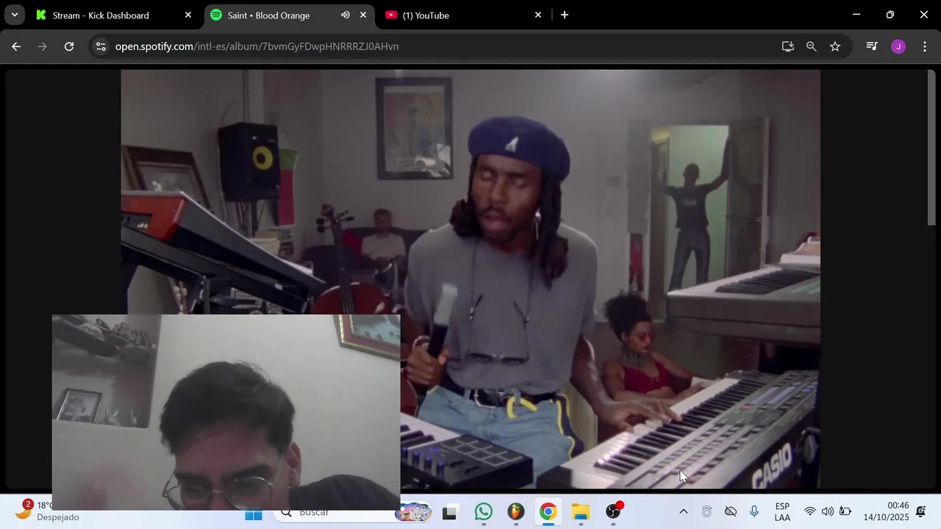Open the (1) YouTube tab
The height and width of the screenshot is (529, 941).
(426, 15)
